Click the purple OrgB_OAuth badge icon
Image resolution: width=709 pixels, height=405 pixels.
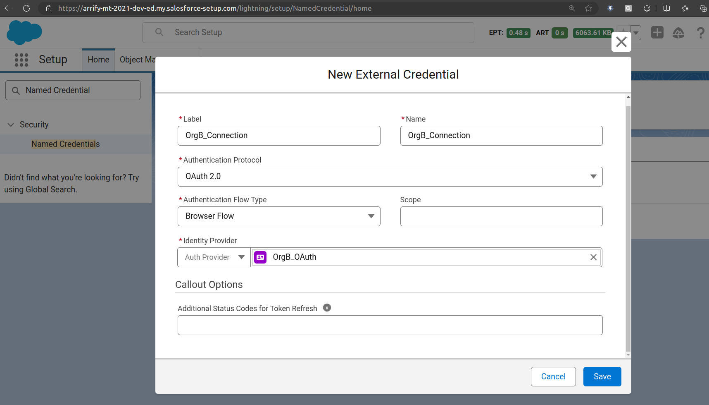(x=260, y=257)
